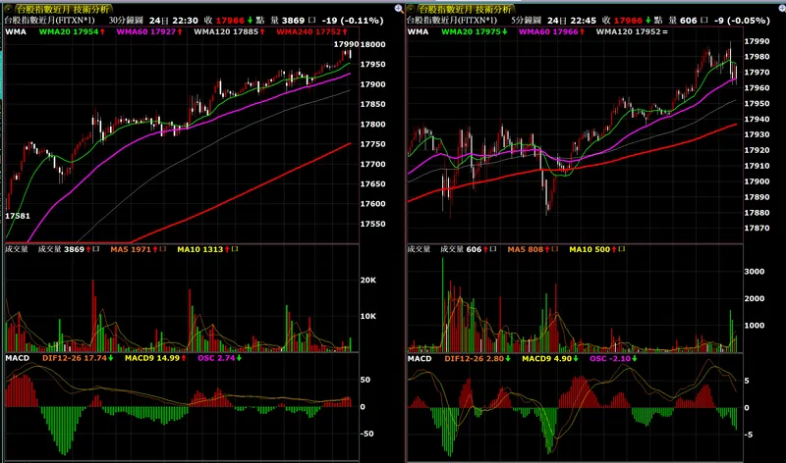The height and width of the screenshot is (463, 786).
Task: Click the 30分鐘圖 timeframe label
Action: point(126,21)
